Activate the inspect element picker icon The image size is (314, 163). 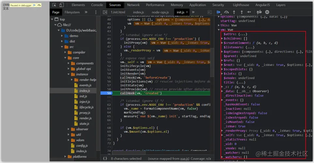click(54, 5)
